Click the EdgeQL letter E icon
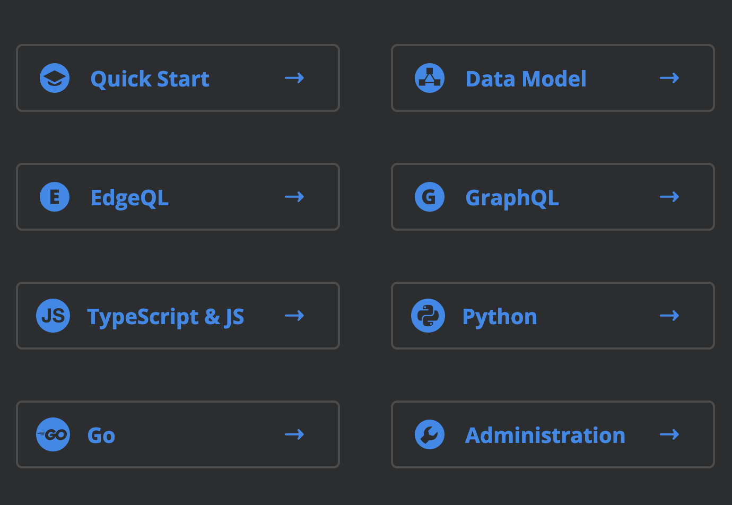732x505 pixels. 55,197
